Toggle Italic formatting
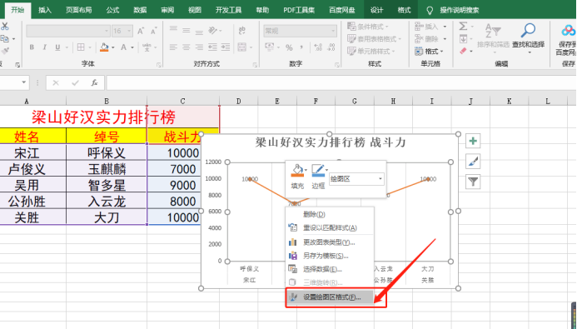The height and width of the screenshot is (329, 577). click(x=44, y=47)
